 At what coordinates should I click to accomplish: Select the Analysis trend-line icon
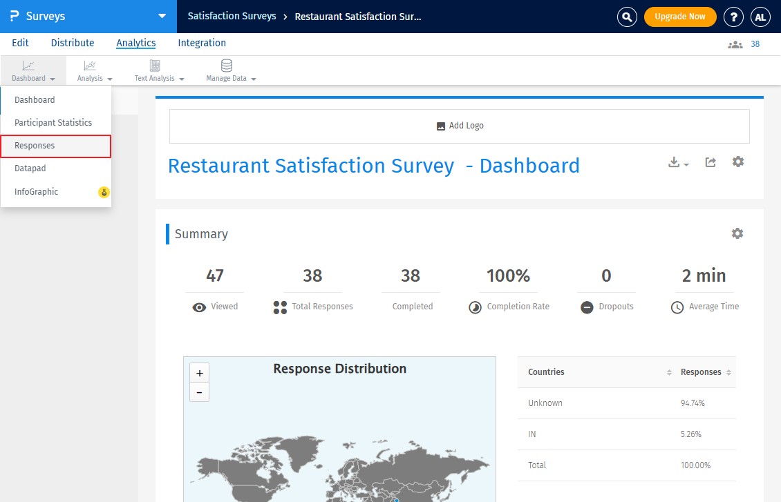pyautogui.click(x=90, y=66)
